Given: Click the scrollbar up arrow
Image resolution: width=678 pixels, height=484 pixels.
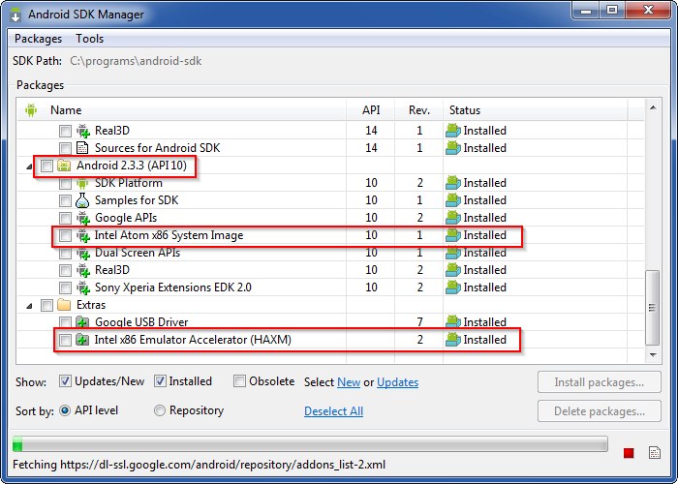Looking at the screenshot, I should [x=653, y=107].
